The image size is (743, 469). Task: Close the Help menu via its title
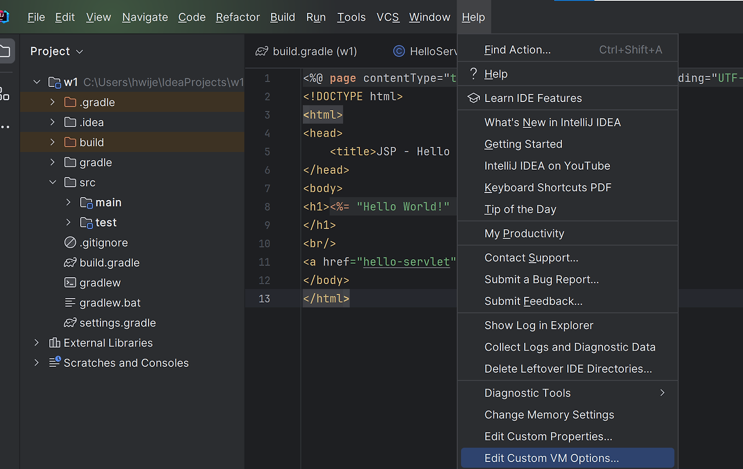[x=474, y=17]
